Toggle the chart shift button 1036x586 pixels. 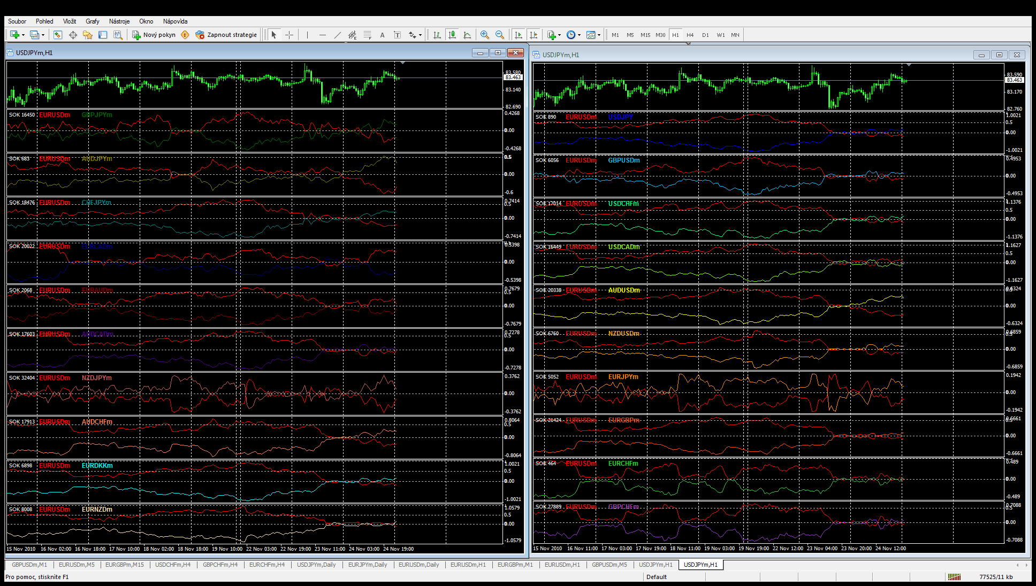point(533,35)
